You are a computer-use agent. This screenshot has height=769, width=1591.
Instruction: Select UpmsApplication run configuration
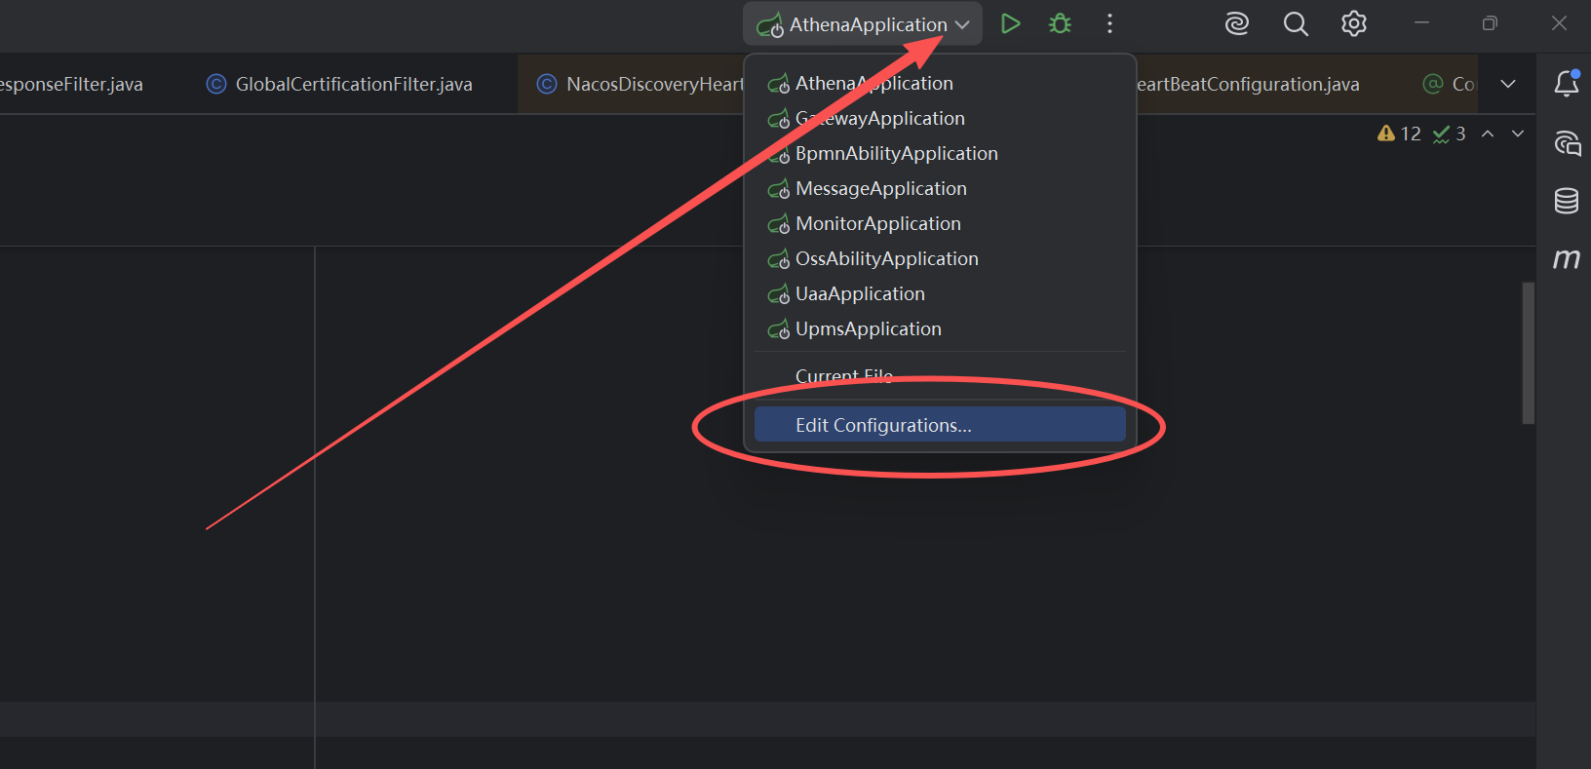point(868,329)
